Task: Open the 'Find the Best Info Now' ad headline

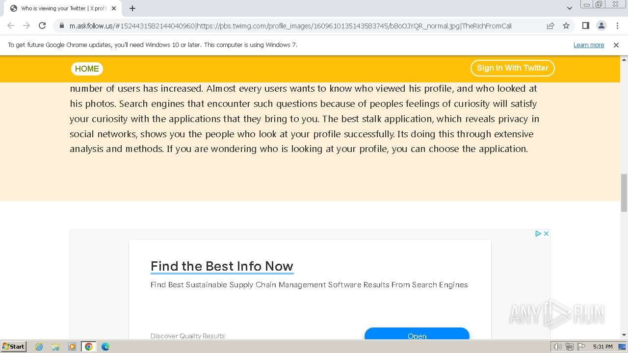Action: [x=222, y=266]
